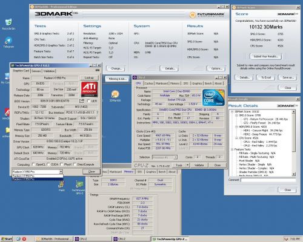Open the Mainboard tab in front CPU-Z

tap(162, 83)
